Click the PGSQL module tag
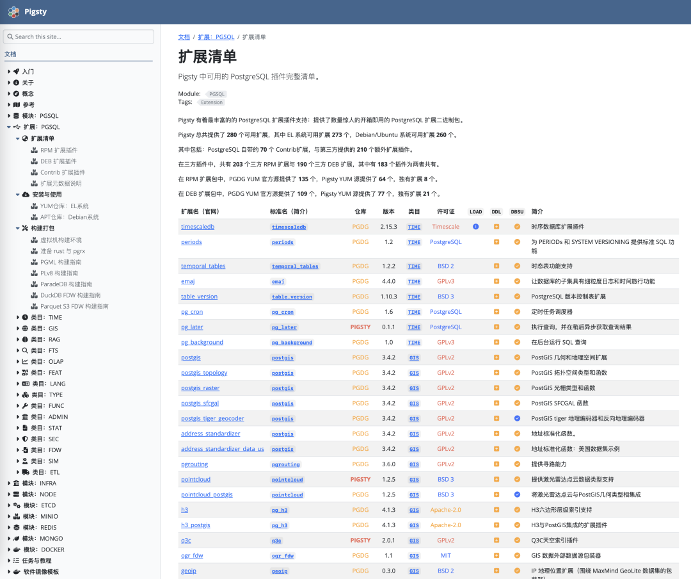Screen dimensions: 691x579 point(216,94)
